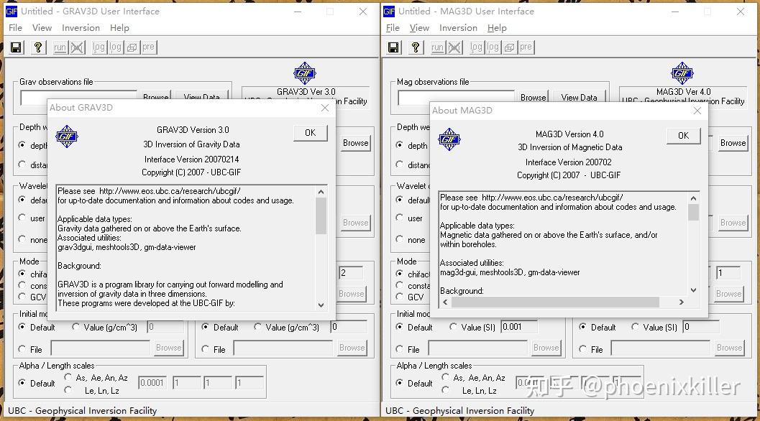Click the first log icon in GRAV3D toolbar
Viewport: 760px width, 421px height.
[99, 47]
